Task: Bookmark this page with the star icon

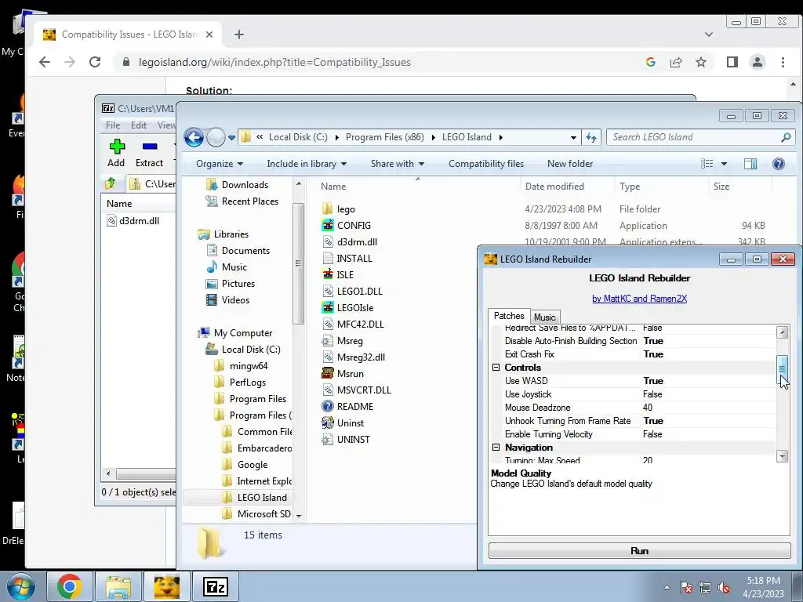Action: pyautogui.click(x=700, y=62)
